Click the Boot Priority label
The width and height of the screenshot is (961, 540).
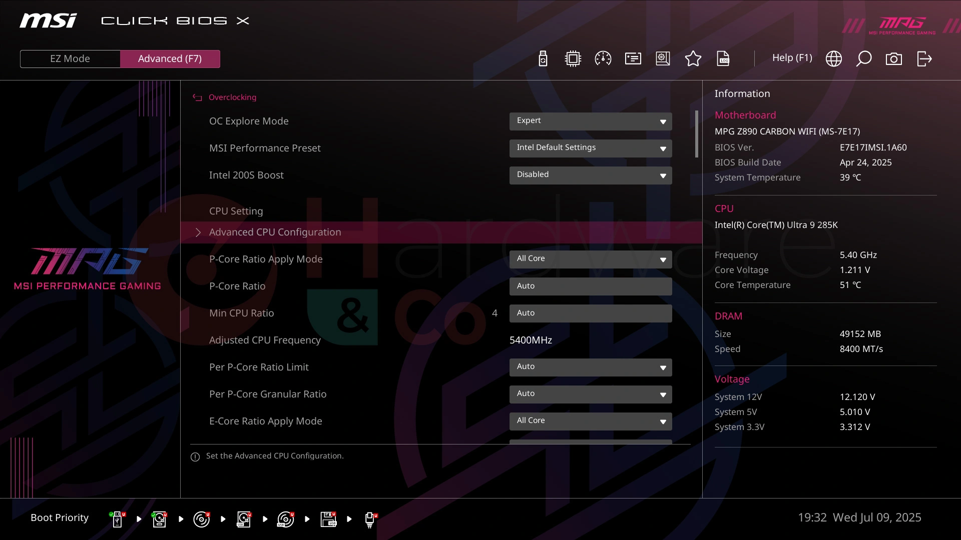pos(60,518)
